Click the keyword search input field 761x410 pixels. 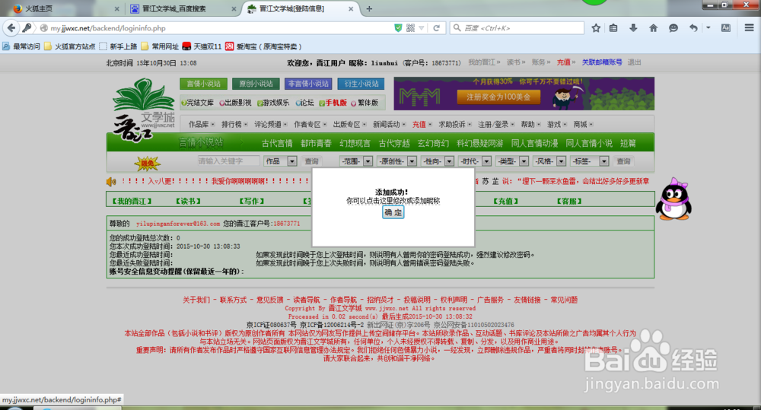click(x=228, y=161)
